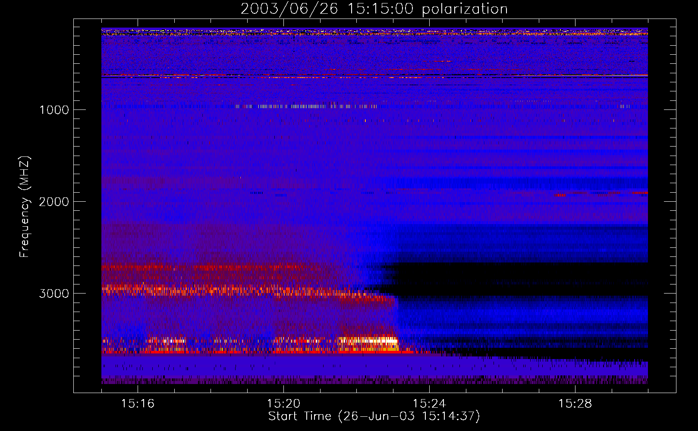698x431 pixels.
Task: Click the plot title "2003/06/26 15:15:00 polarization"
Action: pos(374,9)
